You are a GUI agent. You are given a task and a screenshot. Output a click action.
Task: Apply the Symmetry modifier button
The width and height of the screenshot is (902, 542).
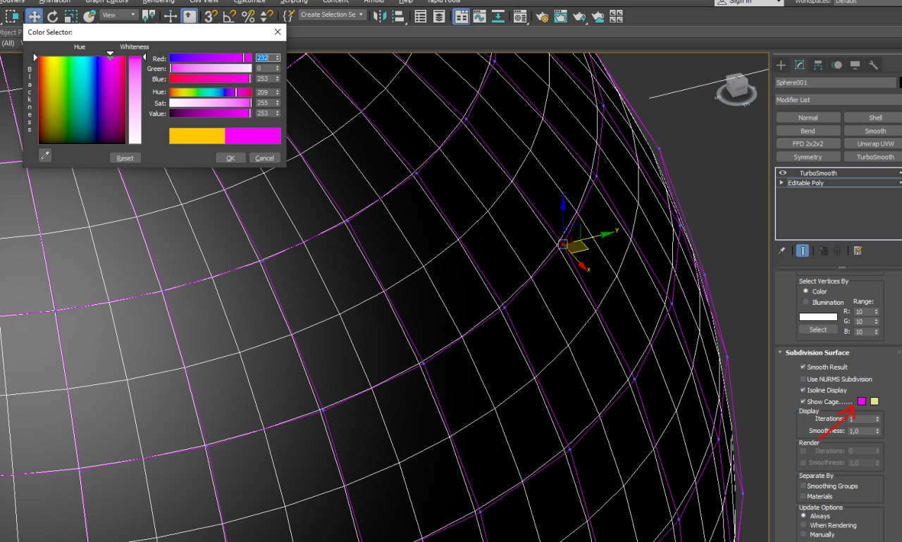(x=808, y=157)
